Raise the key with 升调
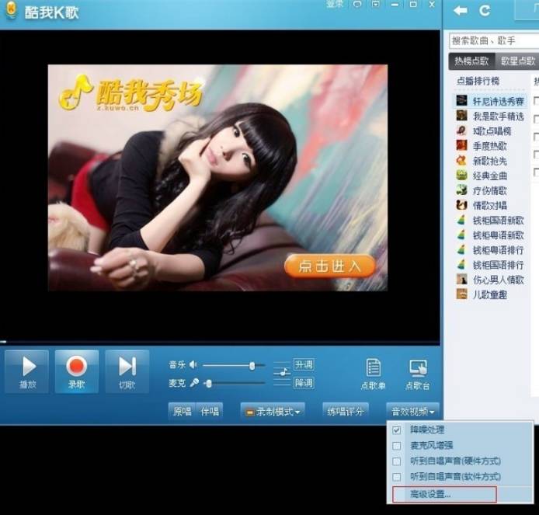Viewport: 539px width, 515px height. click(x=304, y=364)
